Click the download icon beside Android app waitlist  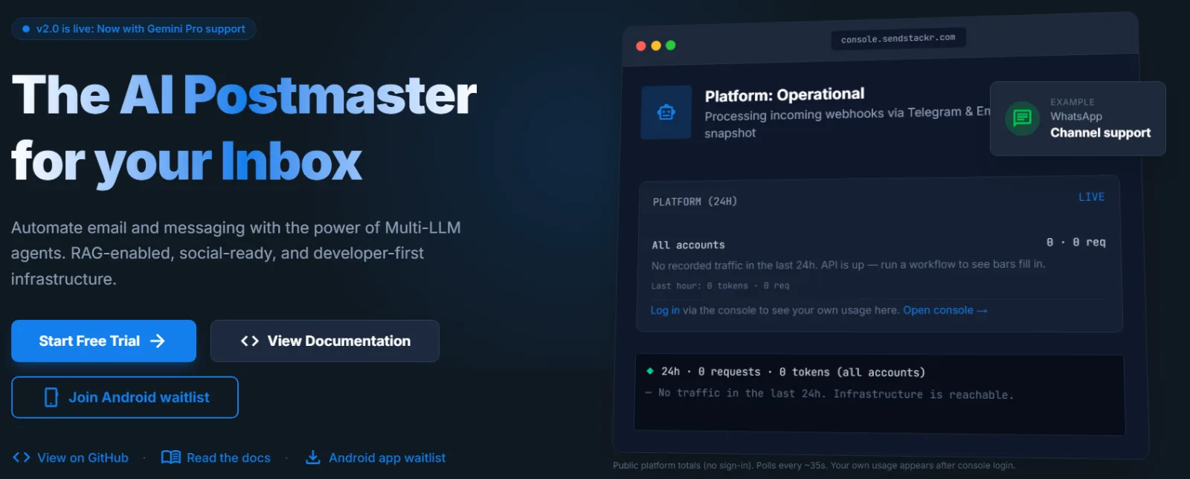[313, 457]
